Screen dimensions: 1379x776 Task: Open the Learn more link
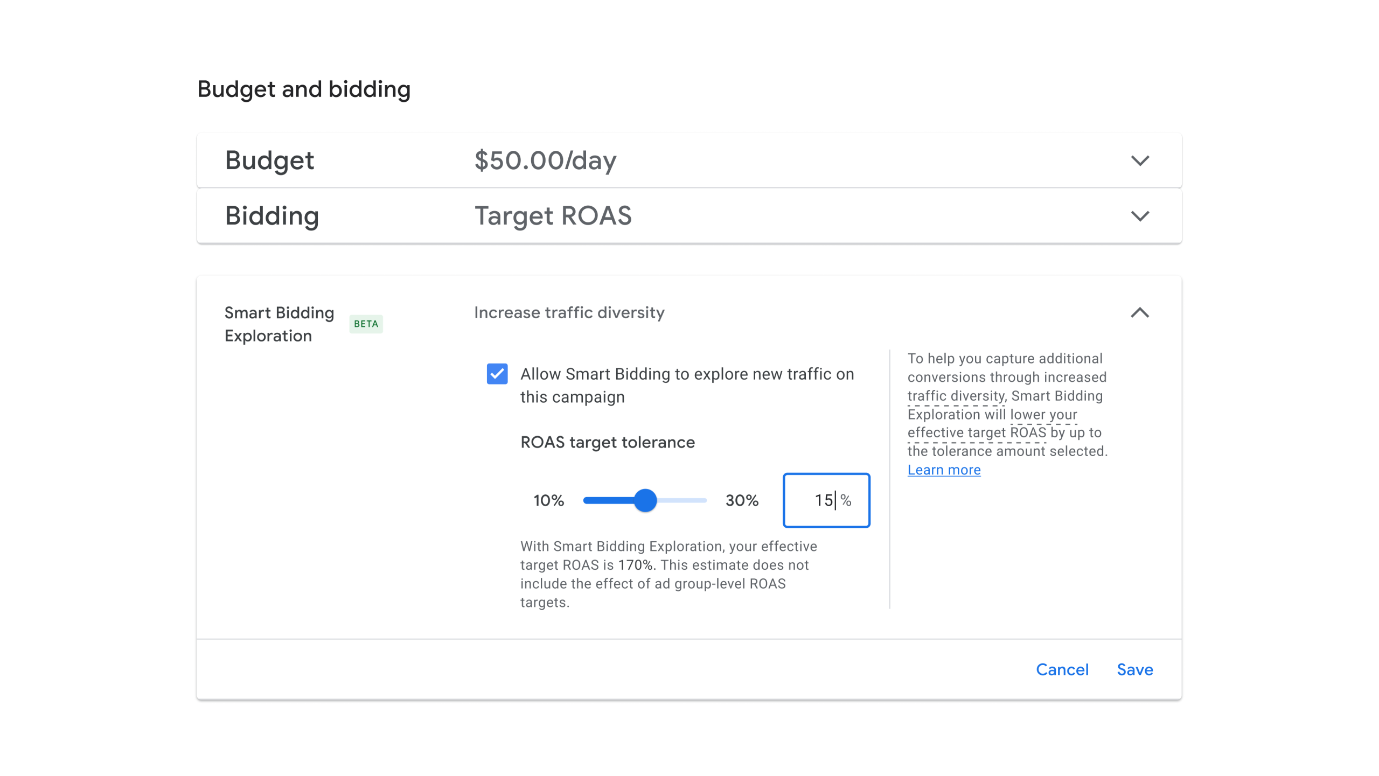coord(944,470)
